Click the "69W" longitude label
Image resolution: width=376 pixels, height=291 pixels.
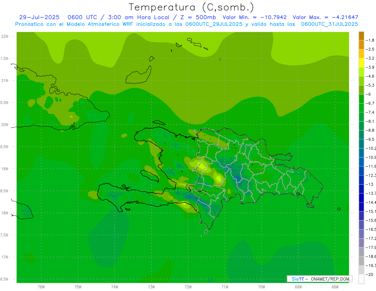tap(298, 287)
